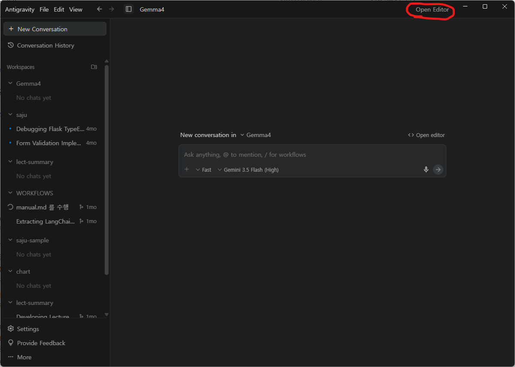Click the Settings gear icon

click(x=11, y=329)
